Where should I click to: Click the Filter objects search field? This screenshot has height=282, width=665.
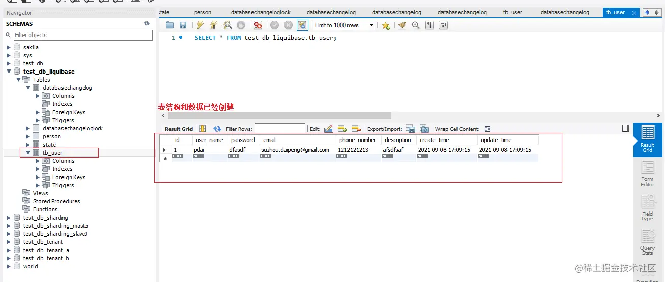[x=83, y=35]
